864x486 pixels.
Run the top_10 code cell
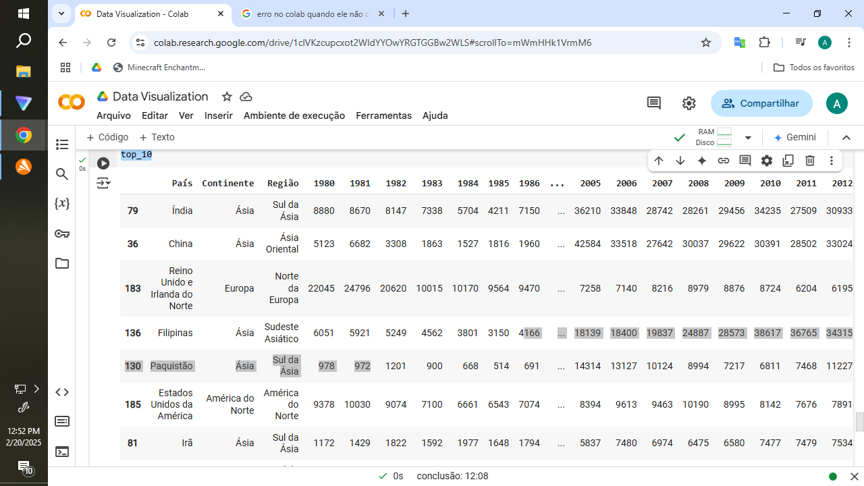click(x=103, y=163)
